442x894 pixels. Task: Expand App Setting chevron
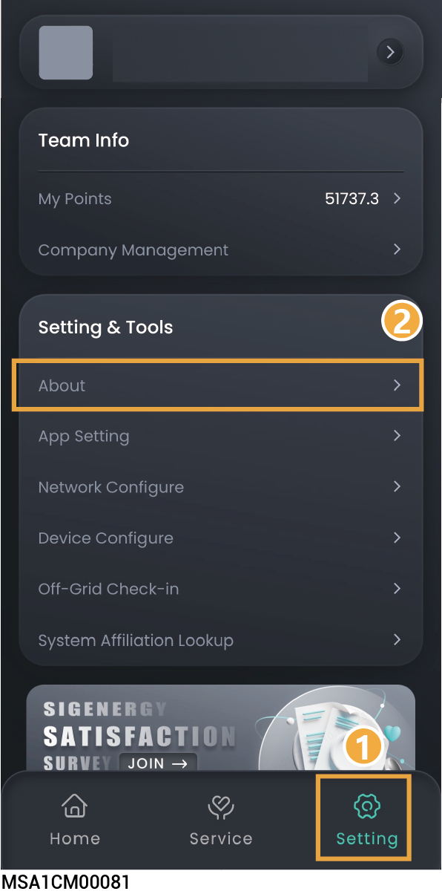coord(397,436)
